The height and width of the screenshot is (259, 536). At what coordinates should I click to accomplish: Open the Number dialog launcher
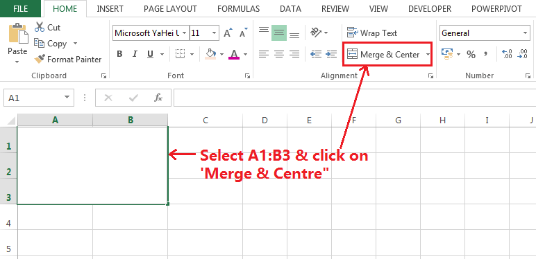(x=528, y=76)
